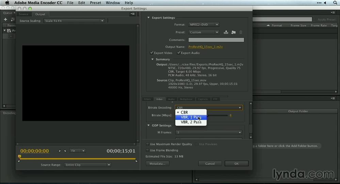Viewport: 340px width, 184px height.
Task: Click the Delete Preset trash icon
Action: (241, 32)
